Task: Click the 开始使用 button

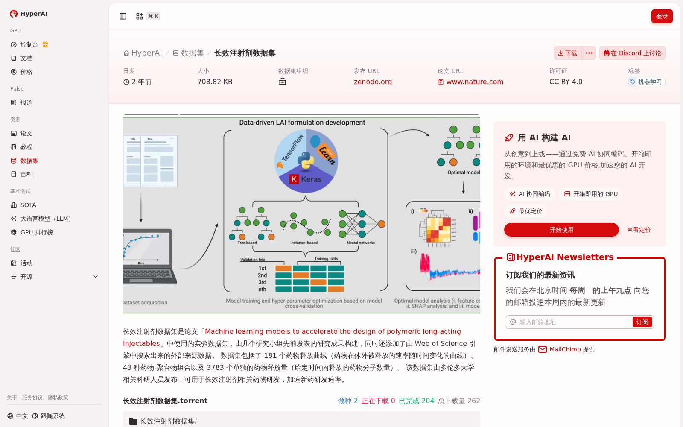Action: [561, 230]
